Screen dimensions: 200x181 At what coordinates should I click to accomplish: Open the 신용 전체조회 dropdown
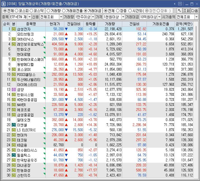click(61, 17)
